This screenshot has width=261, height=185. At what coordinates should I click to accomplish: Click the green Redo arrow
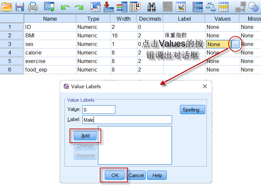[x=79, y=7]
